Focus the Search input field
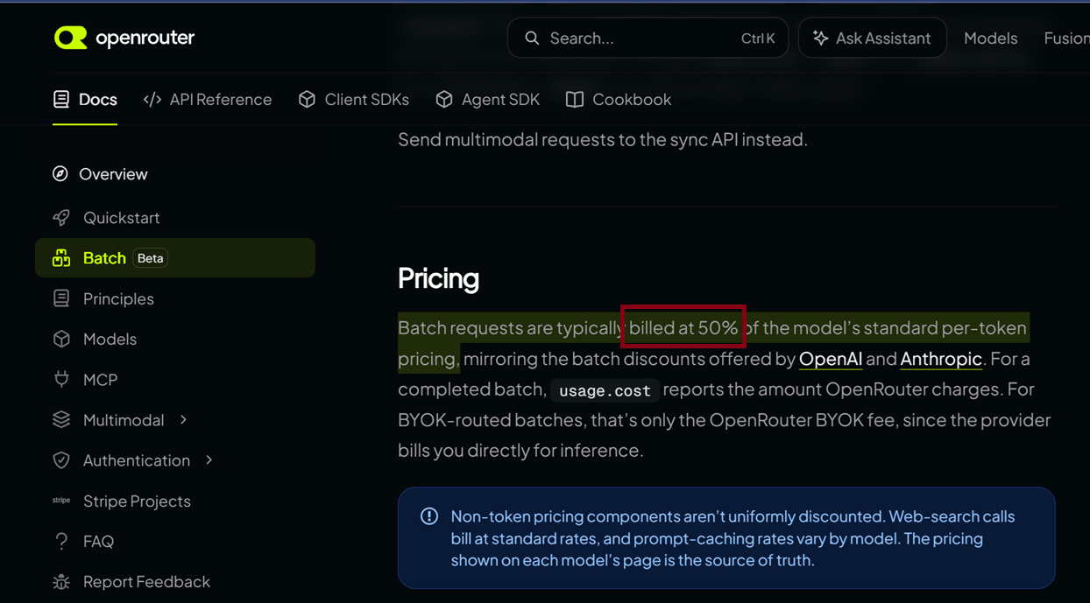The height and width of the screenshot is (603, 1090). (x=648, y=39)
